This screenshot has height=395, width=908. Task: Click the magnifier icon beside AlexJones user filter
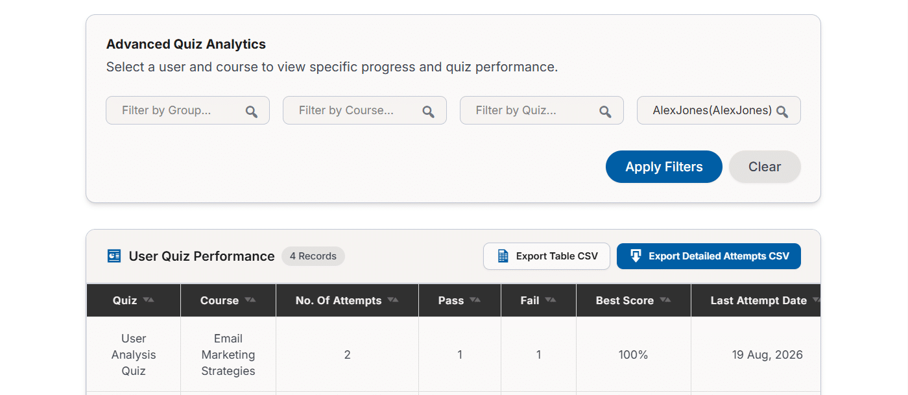(x=783, y=112)
